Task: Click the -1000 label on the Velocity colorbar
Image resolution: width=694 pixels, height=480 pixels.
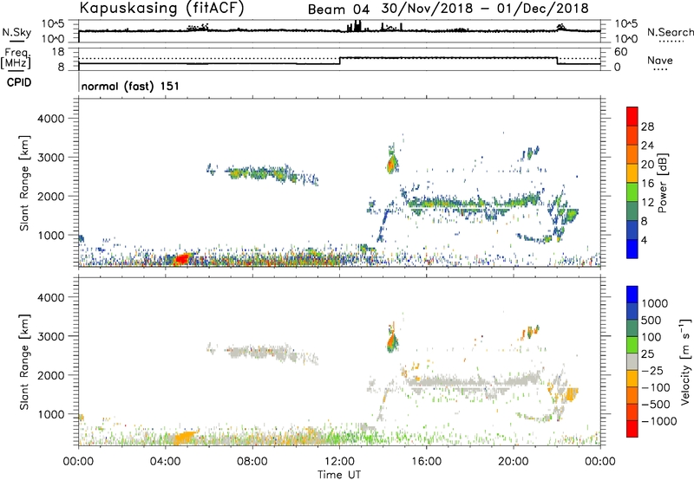Action: (x=658, y=421)
